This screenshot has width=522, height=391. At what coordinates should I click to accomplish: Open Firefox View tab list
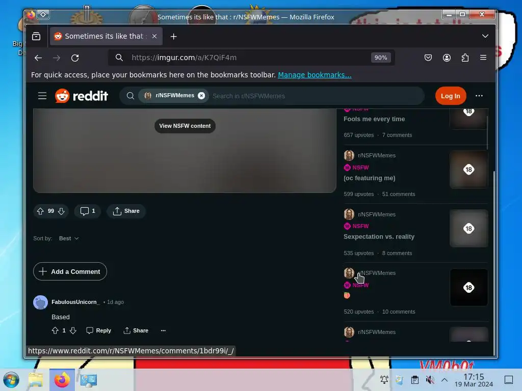pos(36,36)
